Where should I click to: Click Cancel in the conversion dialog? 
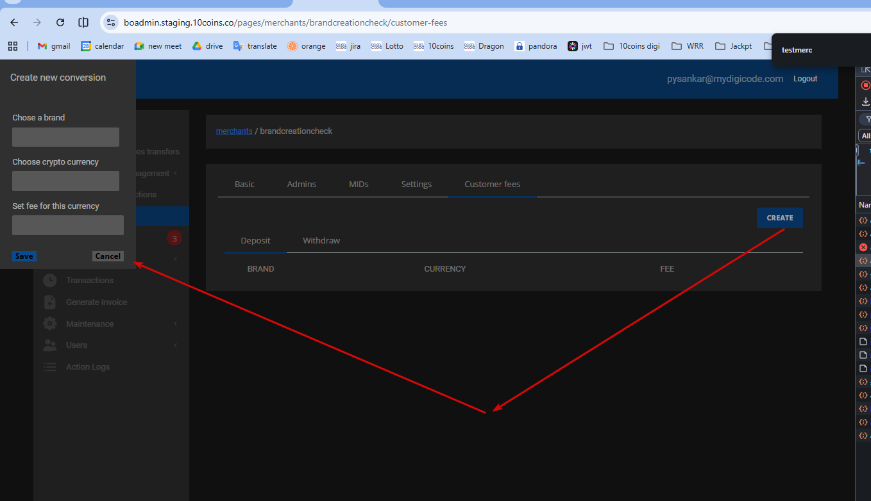(108, 256)
